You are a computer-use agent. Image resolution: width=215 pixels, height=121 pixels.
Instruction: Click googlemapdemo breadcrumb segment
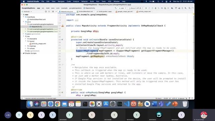[75, 8]
